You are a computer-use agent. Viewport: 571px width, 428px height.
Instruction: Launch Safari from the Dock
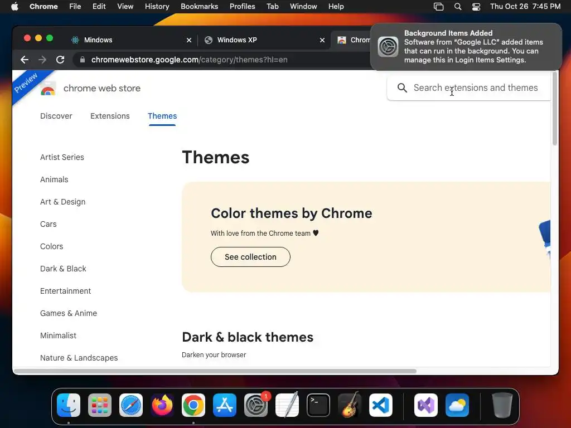(131, 405)
